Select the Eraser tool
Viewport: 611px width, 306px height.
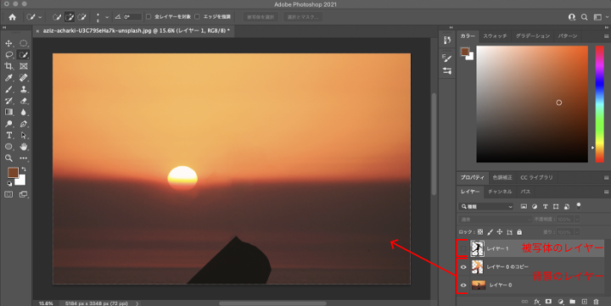(x=24, y=101)
